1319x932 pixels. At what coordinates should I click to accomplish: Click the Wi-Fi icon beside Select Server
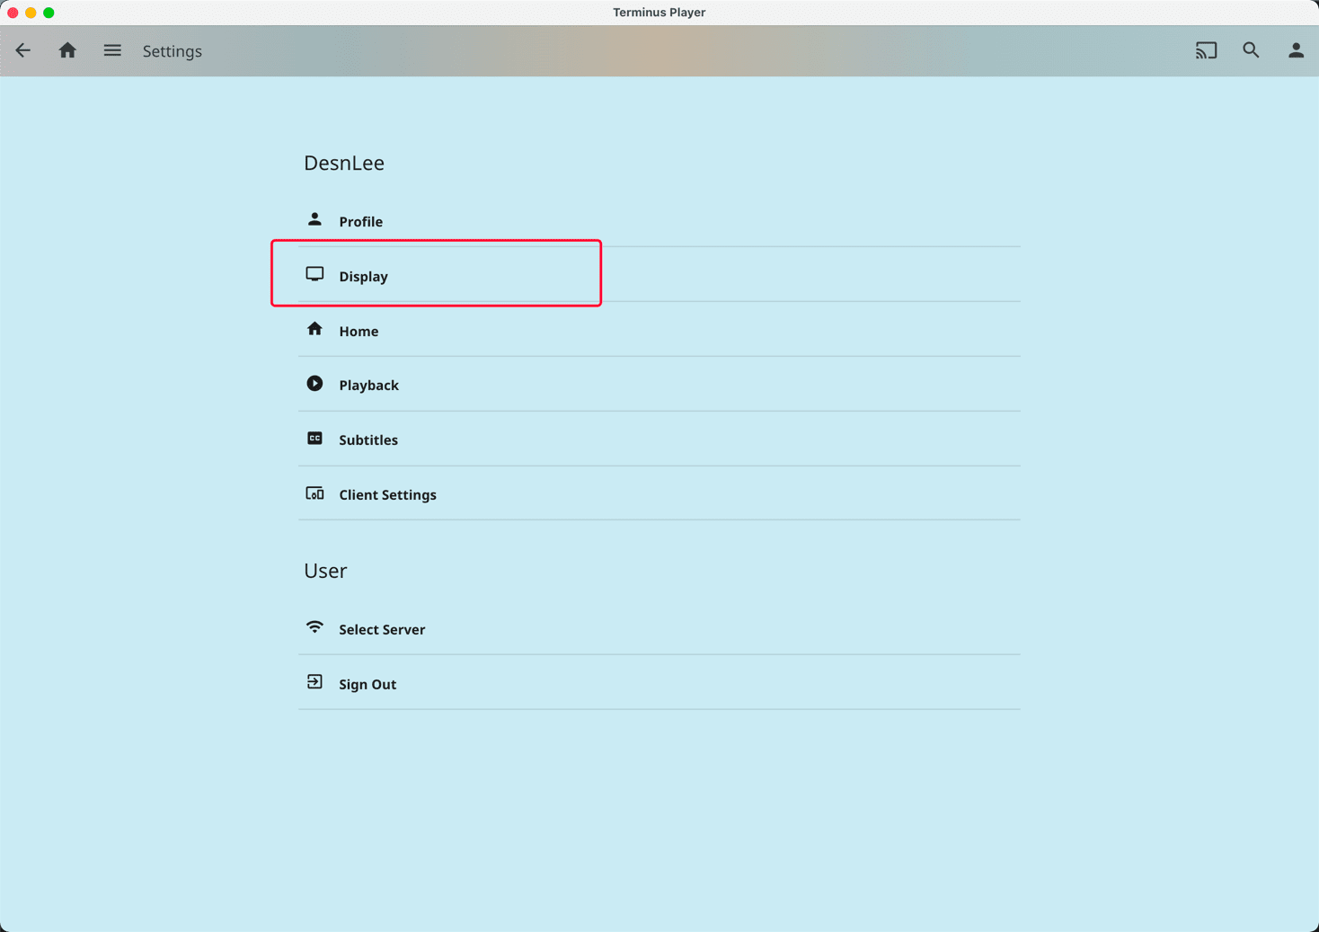pos(314,627)
